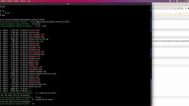Click the commons-daemon-native.tar.gz file entry

pyautogui.click(x=42, y=74)
